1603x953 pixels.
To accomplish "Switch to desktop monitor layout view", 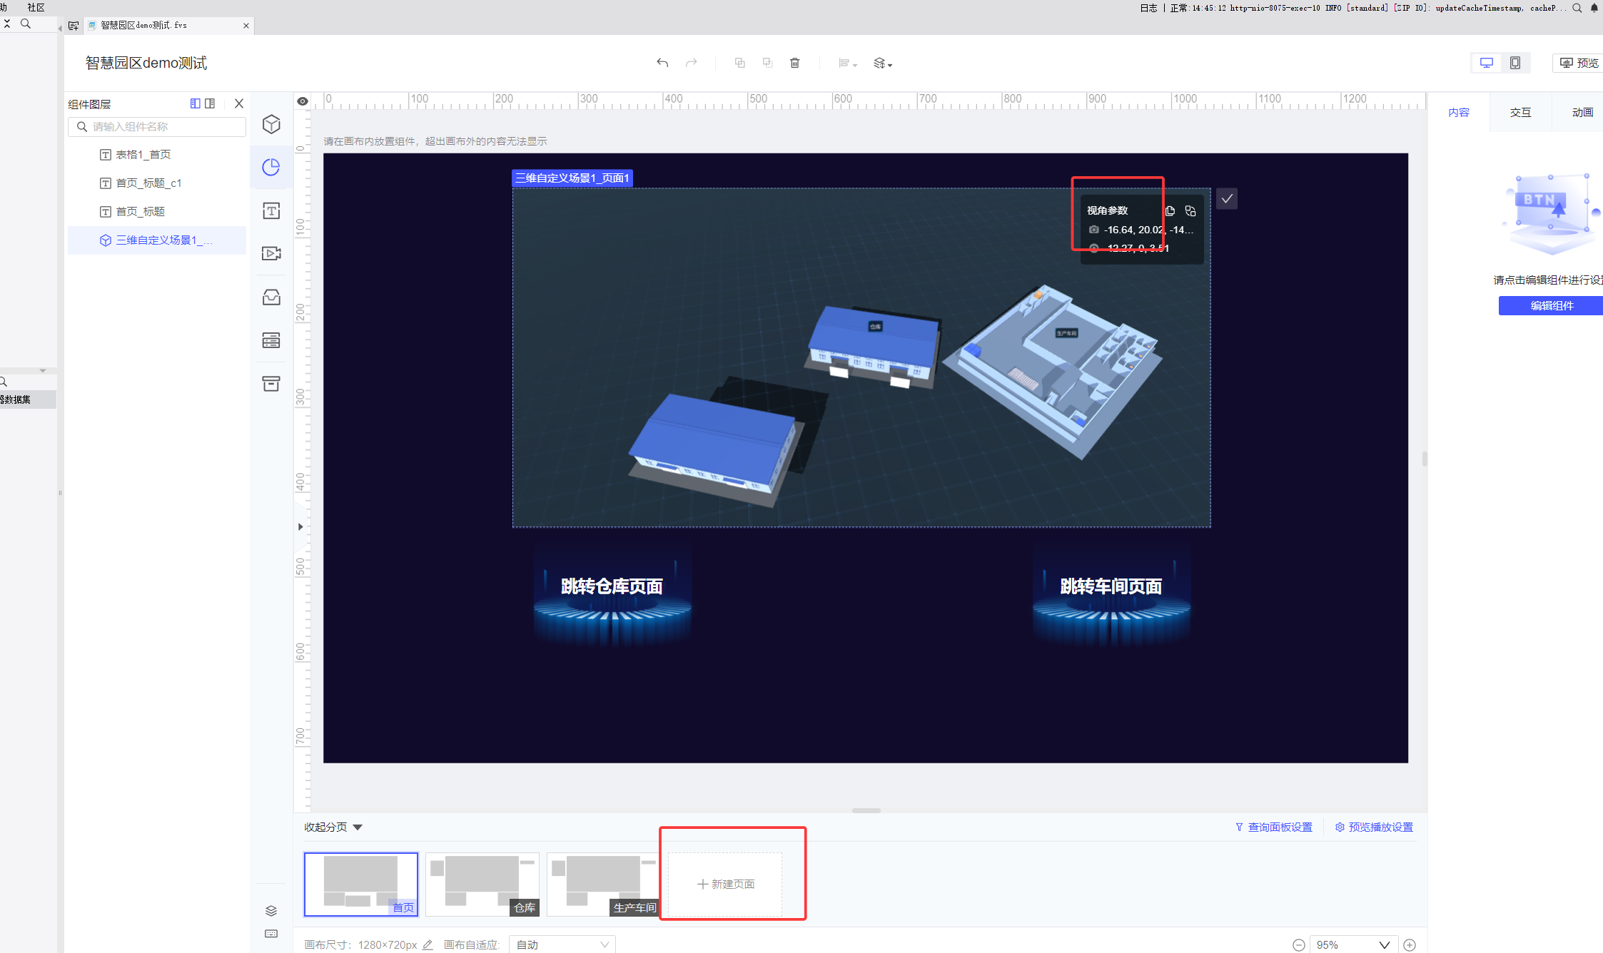I will tap(1487, 63).
